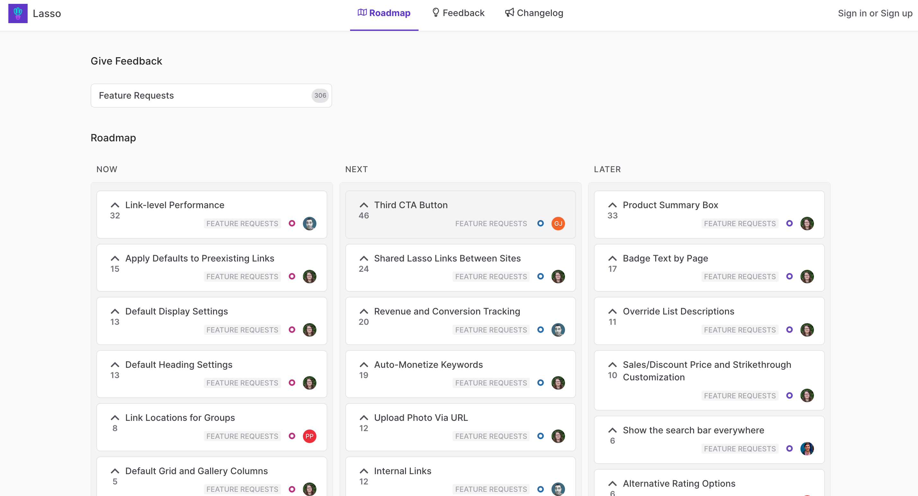
Task: Upvote Product Summary Box
Action: coord(613,205)
